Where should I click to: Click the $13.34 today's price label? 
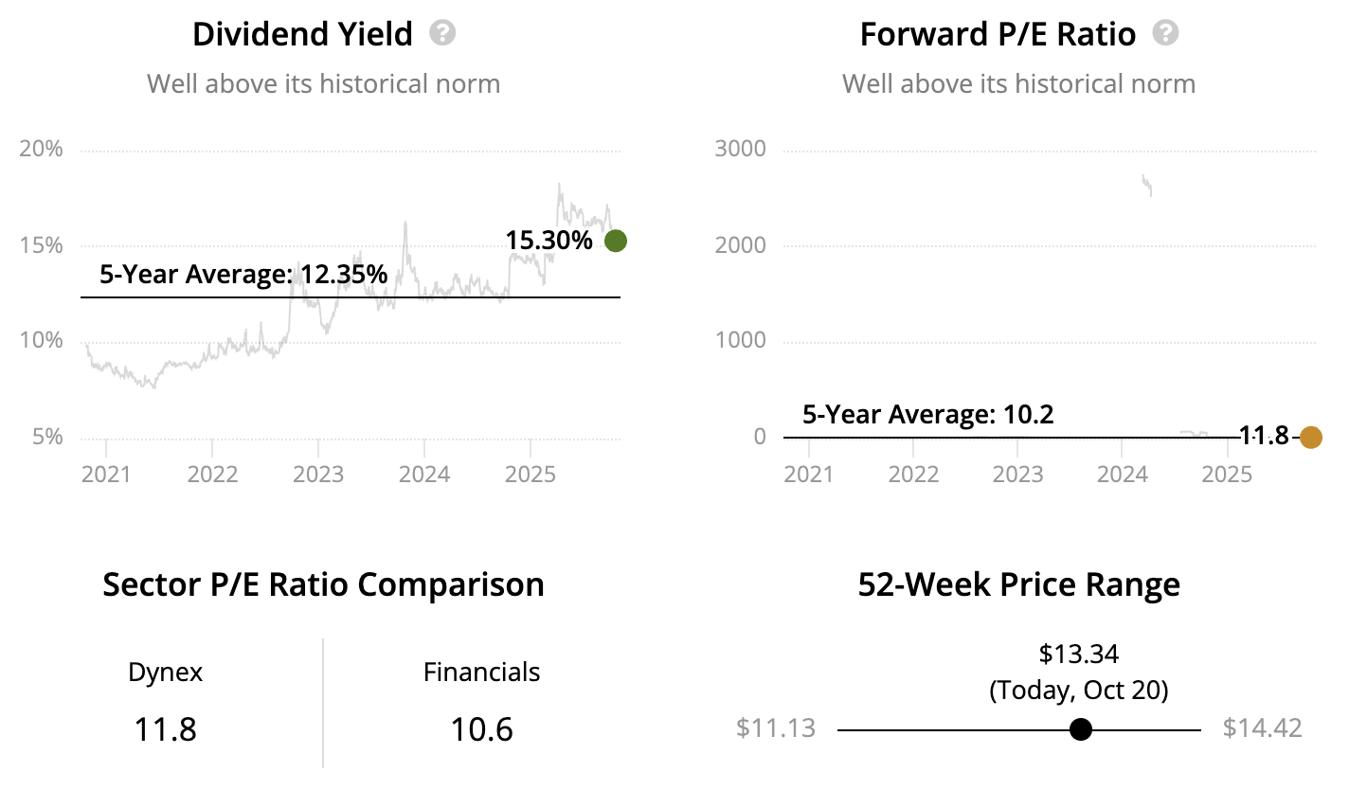coord(1079,654)
